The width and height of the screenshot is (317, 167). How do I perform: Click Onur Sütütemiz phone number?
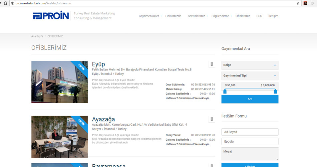203,85
